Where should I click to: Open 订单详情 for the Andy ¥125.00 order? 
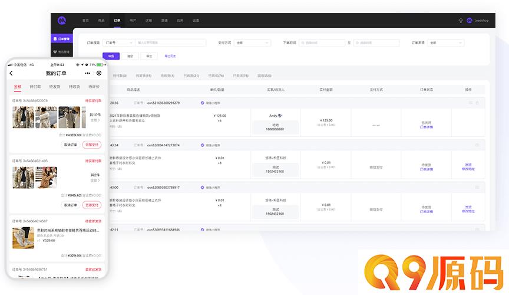pos(426,127)
